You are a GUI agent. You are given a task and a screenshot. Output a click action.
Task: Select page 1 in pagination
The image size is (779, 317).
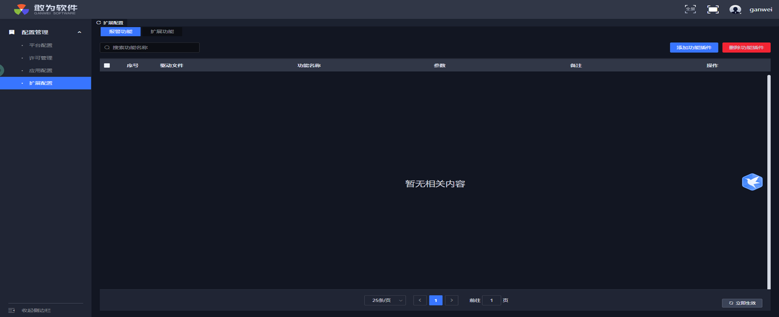tap(436, 300)
